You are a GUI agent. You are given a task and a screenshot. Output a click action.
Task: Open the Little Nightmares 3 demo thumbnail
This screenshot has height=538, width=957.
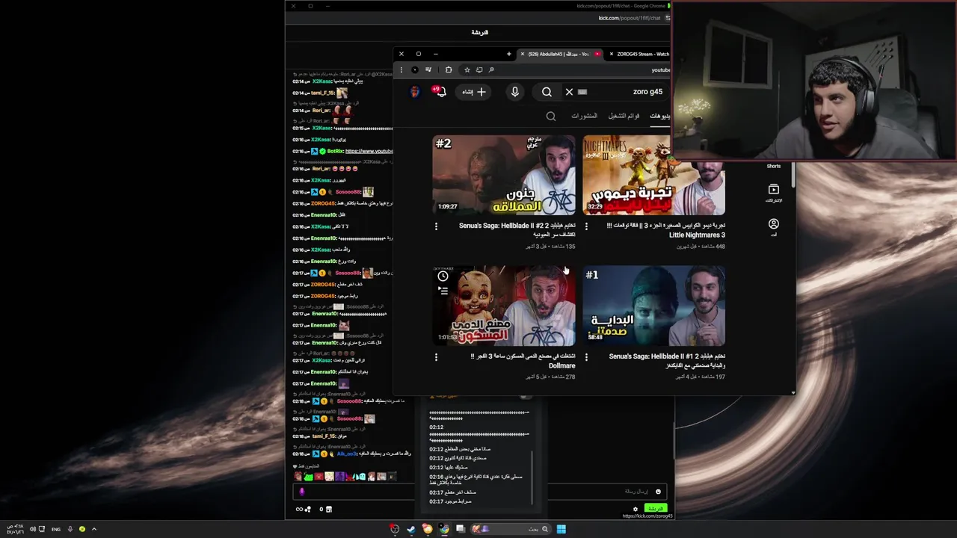(x=653, y=175)
